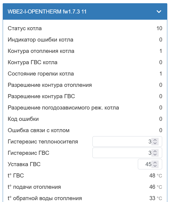This screenshot has width=170, height=202.
Task: Increase Гистерезис ГВС with up arrow
Action: (x=155, y=151)
